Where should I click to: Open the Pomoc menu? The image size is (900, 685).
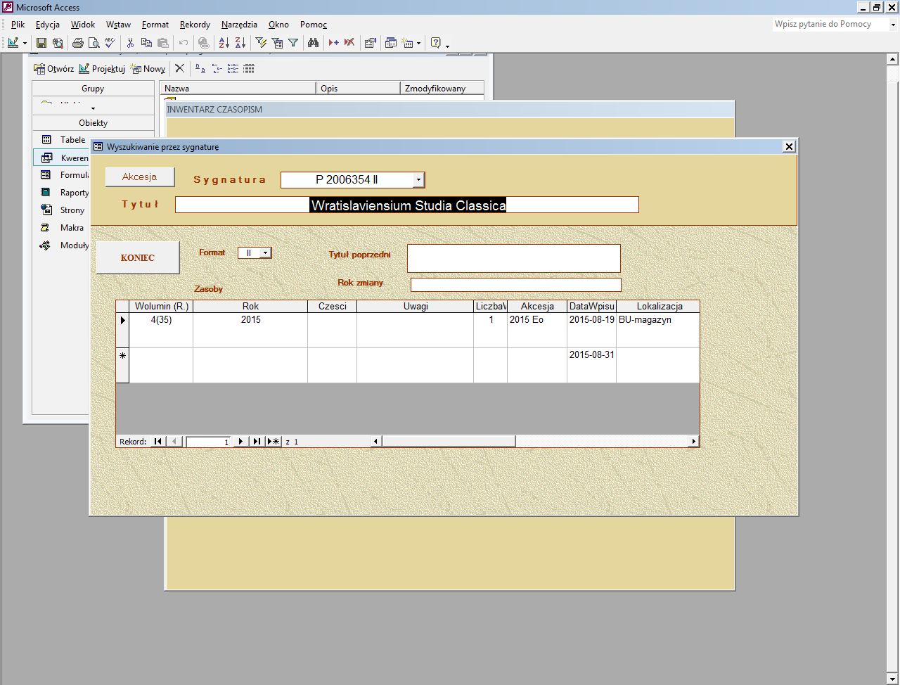tap(314, 24)
